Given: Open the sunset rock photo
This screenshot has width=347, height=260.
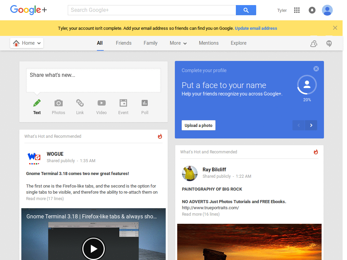Looking at the screenshot, I should pos(249,242).
